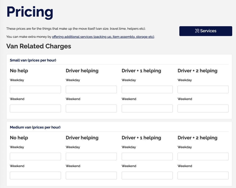Click Small van Driver helping heading
This screenshot has width=236, height=188.
click(x=82, y=71)
